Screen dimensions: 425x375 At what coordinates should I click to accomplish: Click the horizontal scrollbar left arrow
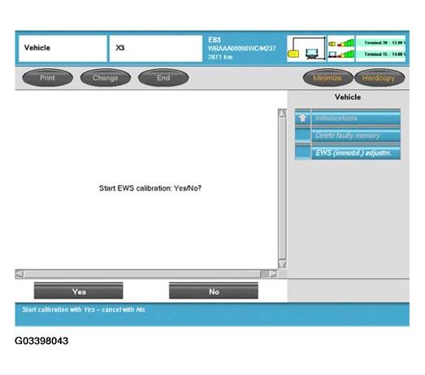coord(20,274)
